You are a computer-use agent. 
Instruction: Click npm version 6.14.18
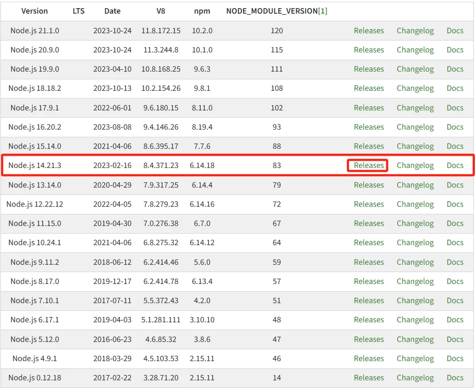click(x=202, y=165)
